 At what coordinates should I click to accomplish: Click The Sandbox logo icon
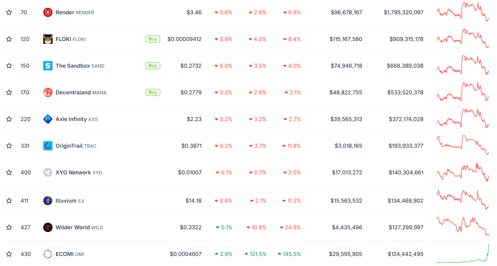tap(48, 66)
